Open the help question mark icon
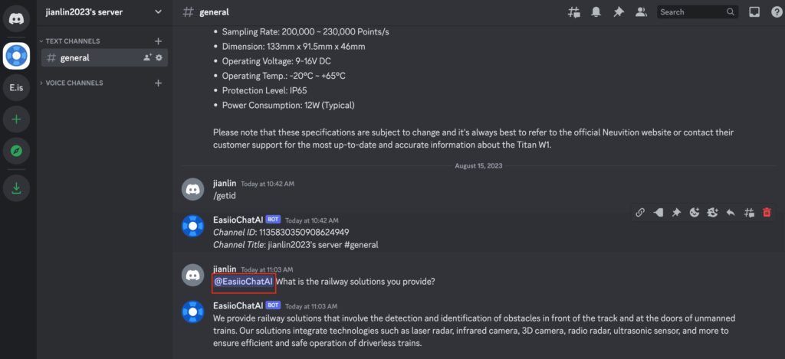 pos(777,12)
